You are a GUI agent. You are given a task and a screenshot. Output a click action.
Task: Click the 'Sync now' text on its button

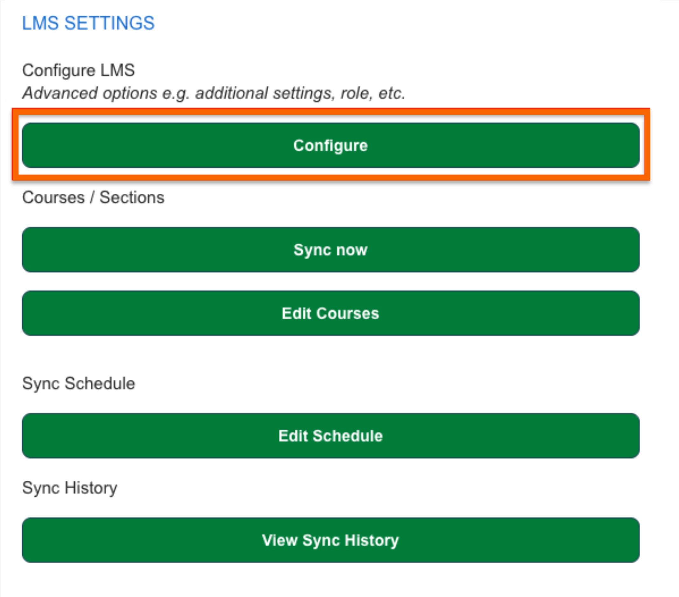[x=330, y=250]
